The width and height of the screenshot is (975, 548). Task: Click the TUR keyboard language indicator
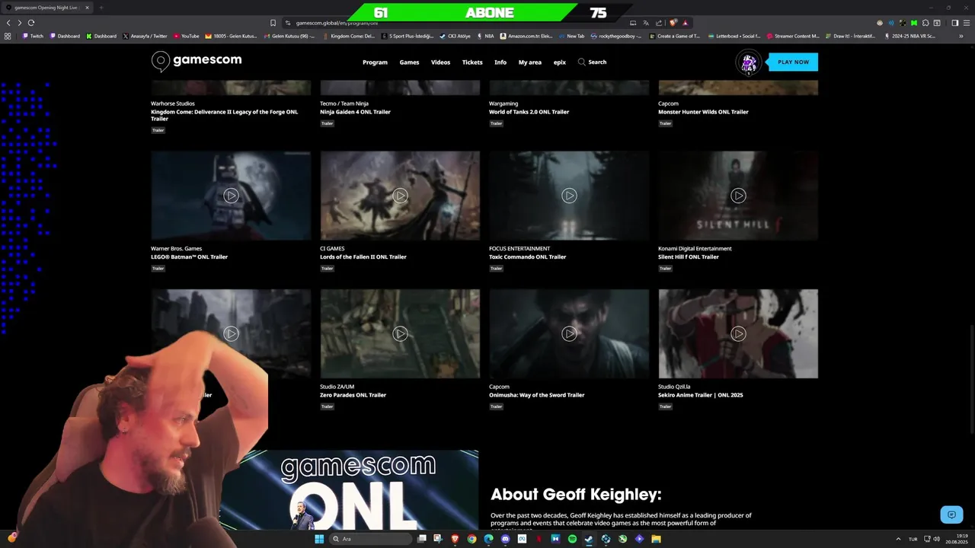click(x=913, y=539)
